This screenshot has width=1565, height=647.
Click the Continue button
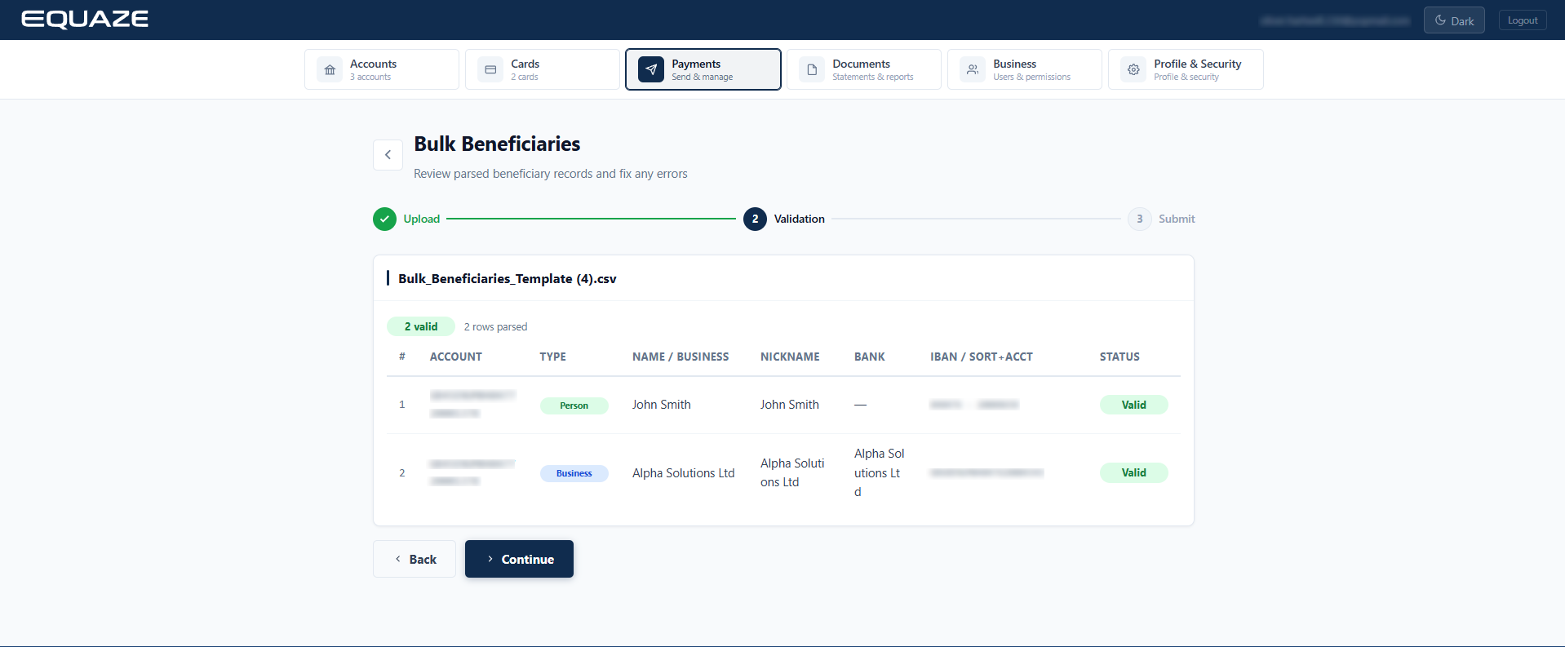tap(519, 559)
